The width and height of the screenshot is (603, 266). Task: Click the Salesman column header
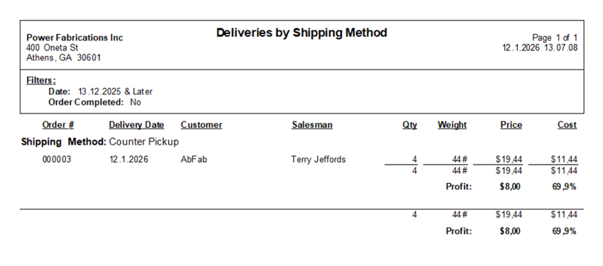[312, 125]
